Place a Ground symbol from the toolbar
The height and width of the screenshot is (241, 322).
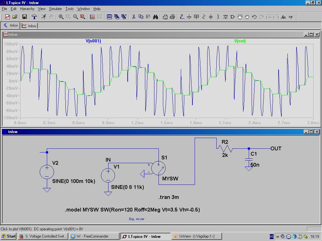[189, 17]
